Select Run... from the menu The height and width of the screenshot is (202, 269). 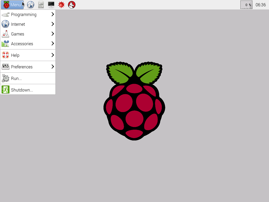point(28,78)
